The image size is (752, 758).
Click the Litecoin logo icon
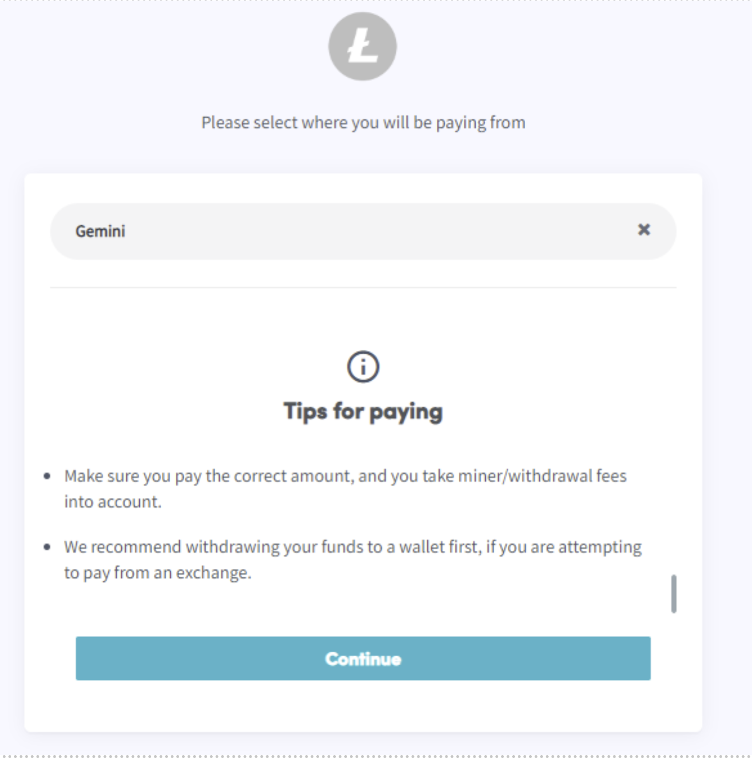click(x=363, y=46)
